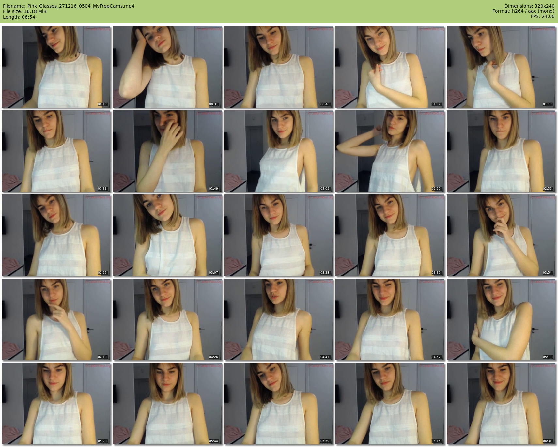Click the thumbnail timestamped 03:07
The image size is (558, 447).
click(x=167, y=235)
